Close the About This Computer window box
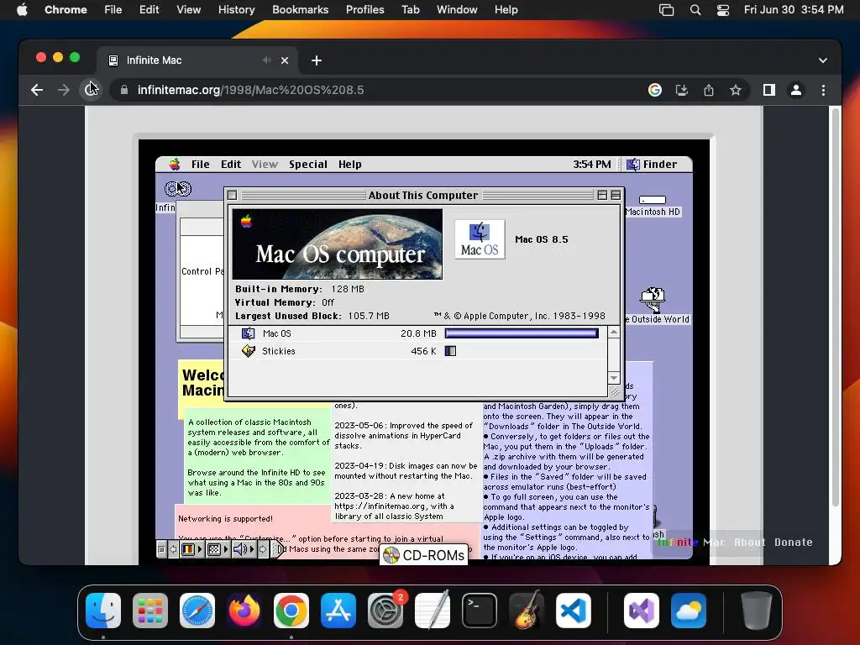The width and height of the screenshot is (860, 645). (233, 195)
